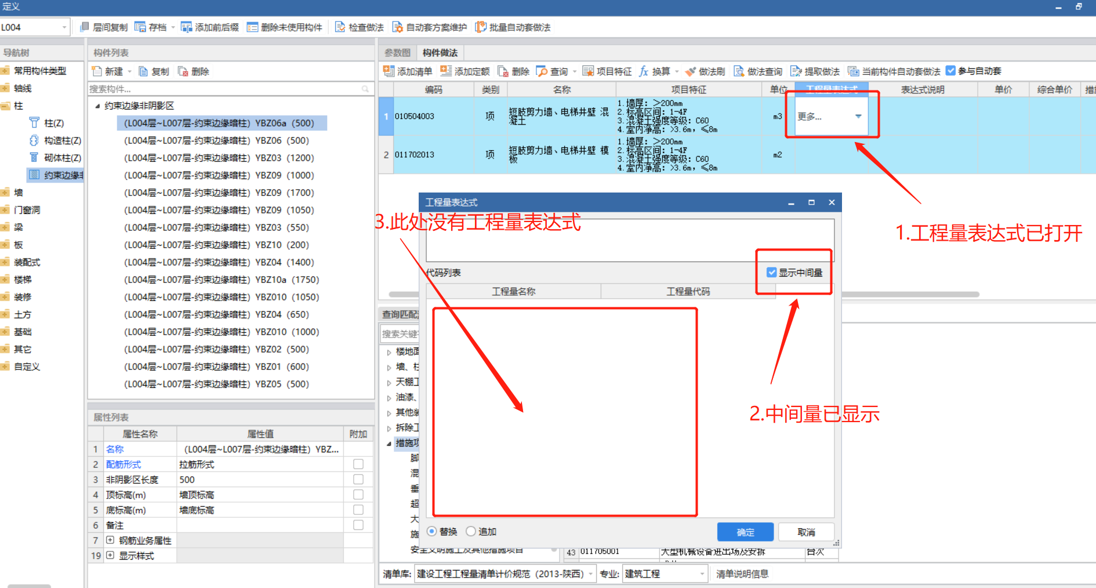Screen dimensions: 1096x588
Task: Select component YBZ06 (500) in list
Action: [x=216, y=140]
